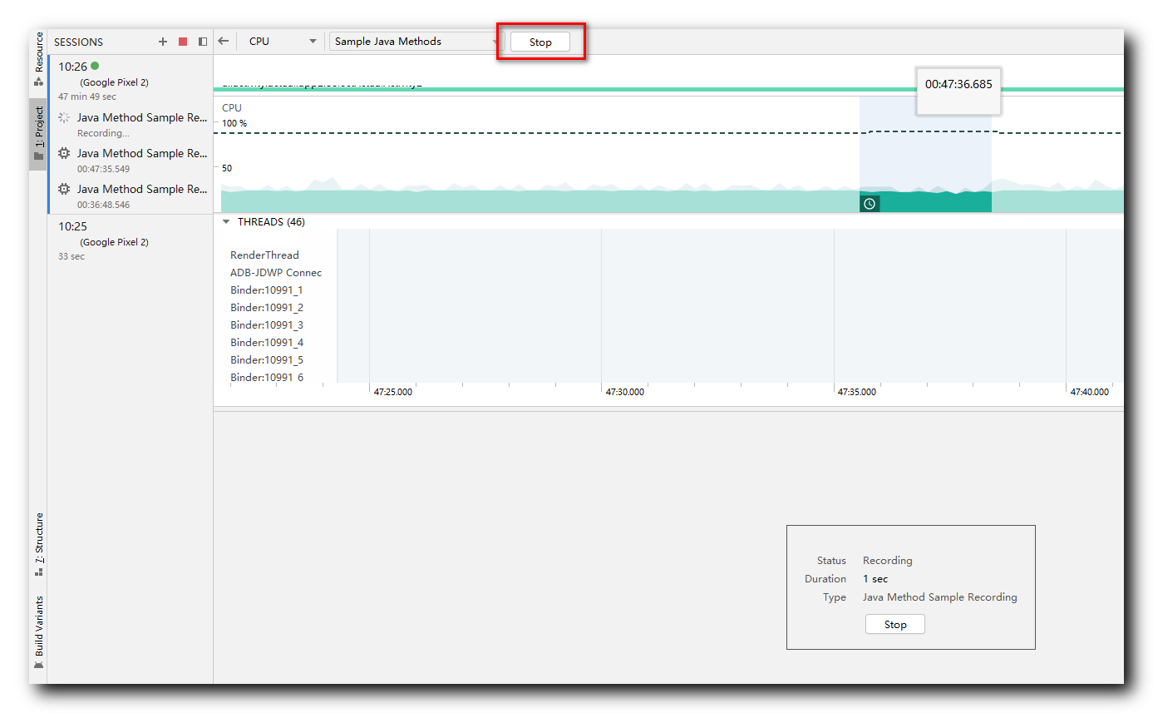1153x713 pixels.
Task: Open the Resource Manager side tab
Action: pos(38,60)
